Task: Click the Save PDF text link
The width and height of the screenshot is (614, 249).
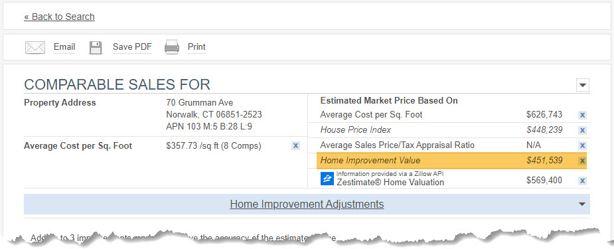Action: coord(132,47)
